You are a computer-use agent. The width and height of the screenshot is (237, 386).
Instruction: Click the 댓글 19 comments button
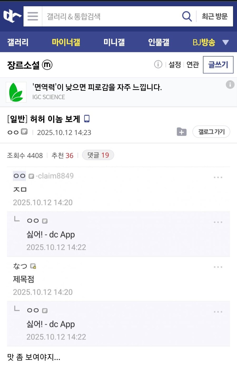98,155
